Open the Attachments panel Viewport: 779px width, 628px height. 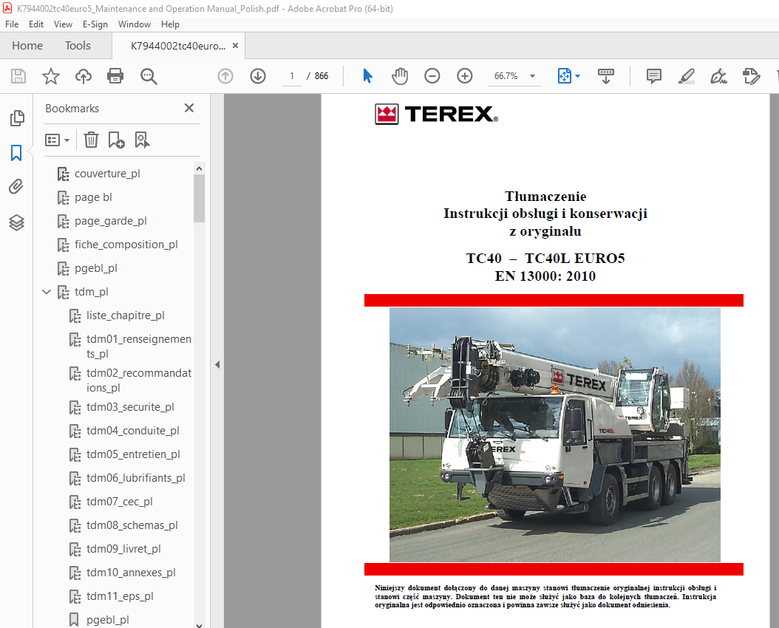(16, 187)
